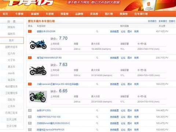Select 弯梁车 category in sidebar

tap(11, 80)
